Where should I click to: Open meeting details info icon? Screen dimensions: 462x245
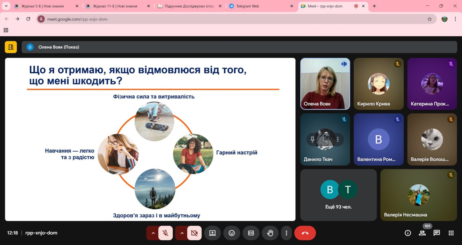click(x=408, y=233)
